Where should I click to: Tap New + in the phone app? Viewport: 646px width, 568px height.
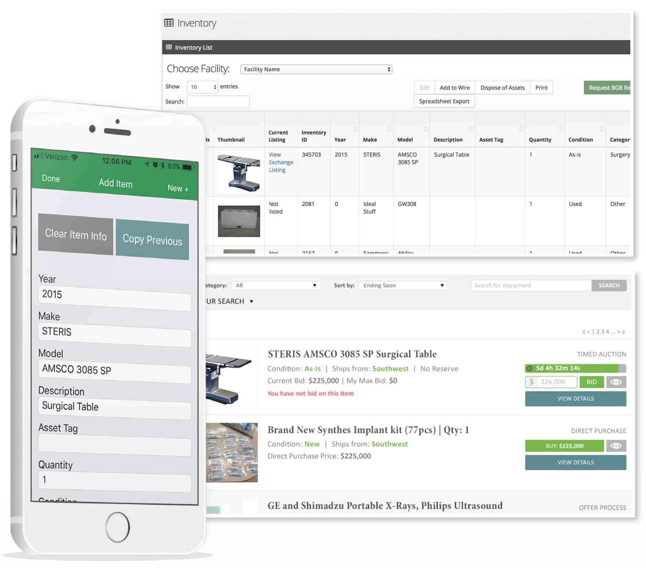tap(178, 188)
